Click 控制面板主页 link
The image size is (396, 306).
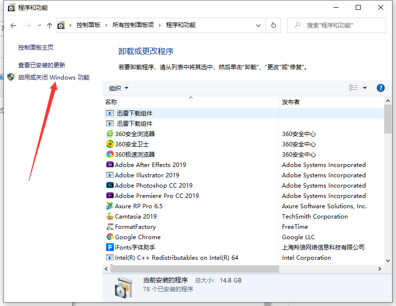pyautogui.click(x=36, y=48)
